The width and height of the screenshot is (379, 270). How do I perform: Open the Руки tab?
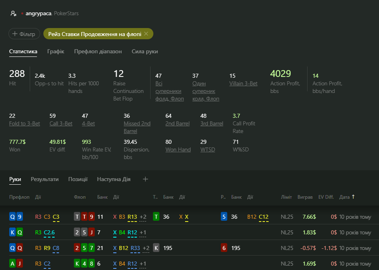pos(15,179)
